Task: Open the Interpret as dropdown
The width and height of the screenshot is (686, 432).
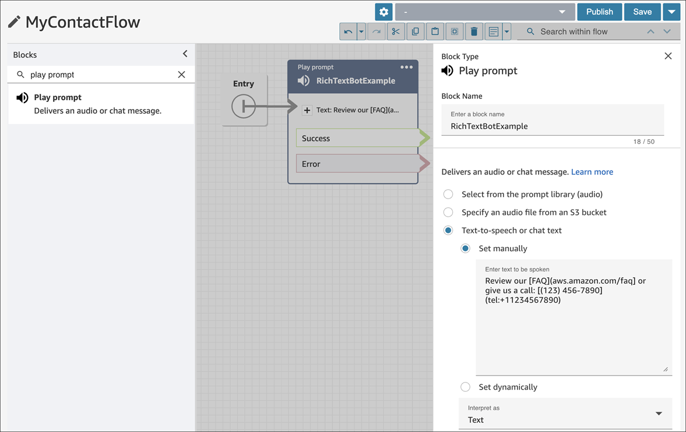Action: [x=565, y=413]
